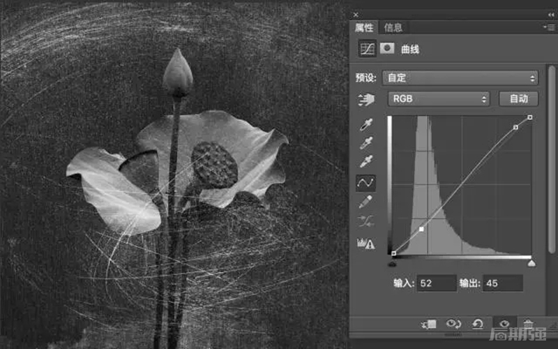Open the 预设 preset dropdown
The width and height of the screenshot is (558, 349).
click(460, 77)
